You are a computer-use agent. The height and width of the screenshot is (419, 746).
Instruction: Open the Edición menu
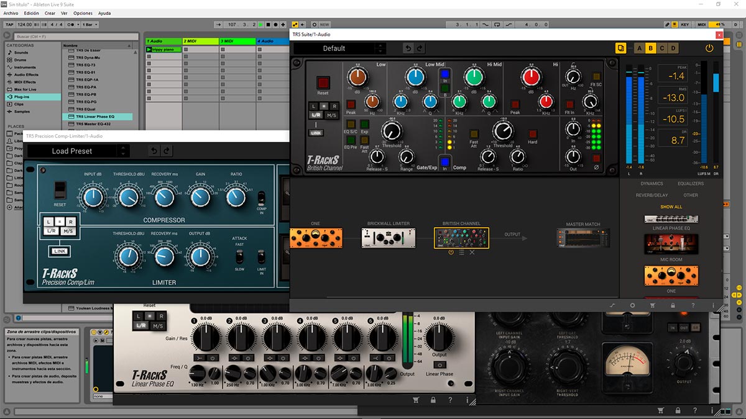[31, 13]
